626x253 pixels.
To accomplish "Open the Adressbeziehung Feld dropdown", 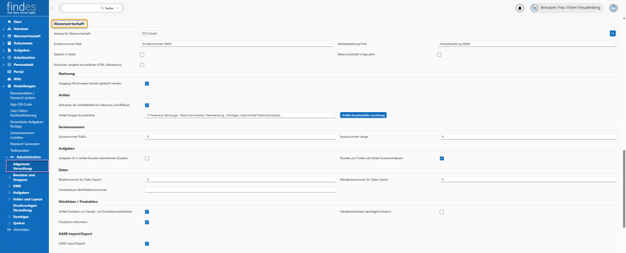I will point(528,44).
